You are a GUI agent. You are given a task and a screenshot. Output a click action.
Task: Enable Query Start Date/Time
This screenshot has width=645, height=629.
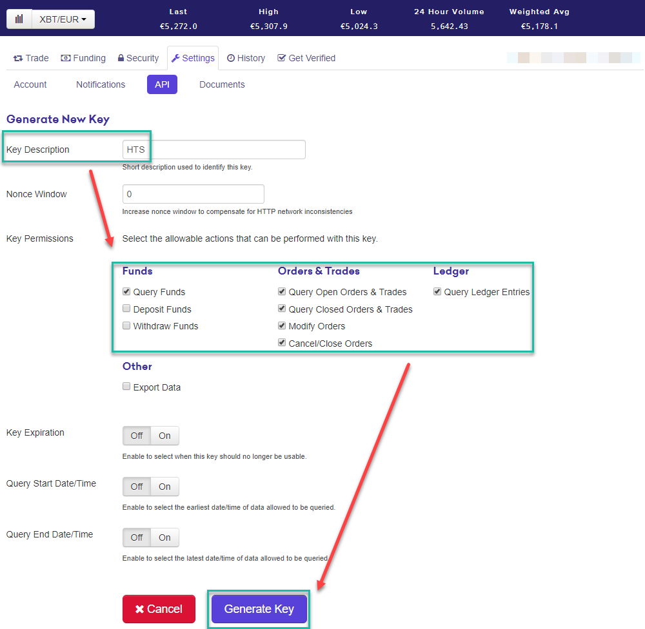pos(164,487)
